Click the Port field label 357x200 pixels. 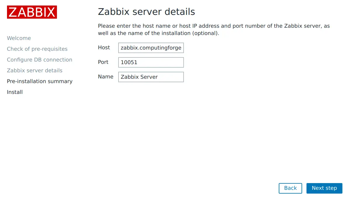pos(103,62)
